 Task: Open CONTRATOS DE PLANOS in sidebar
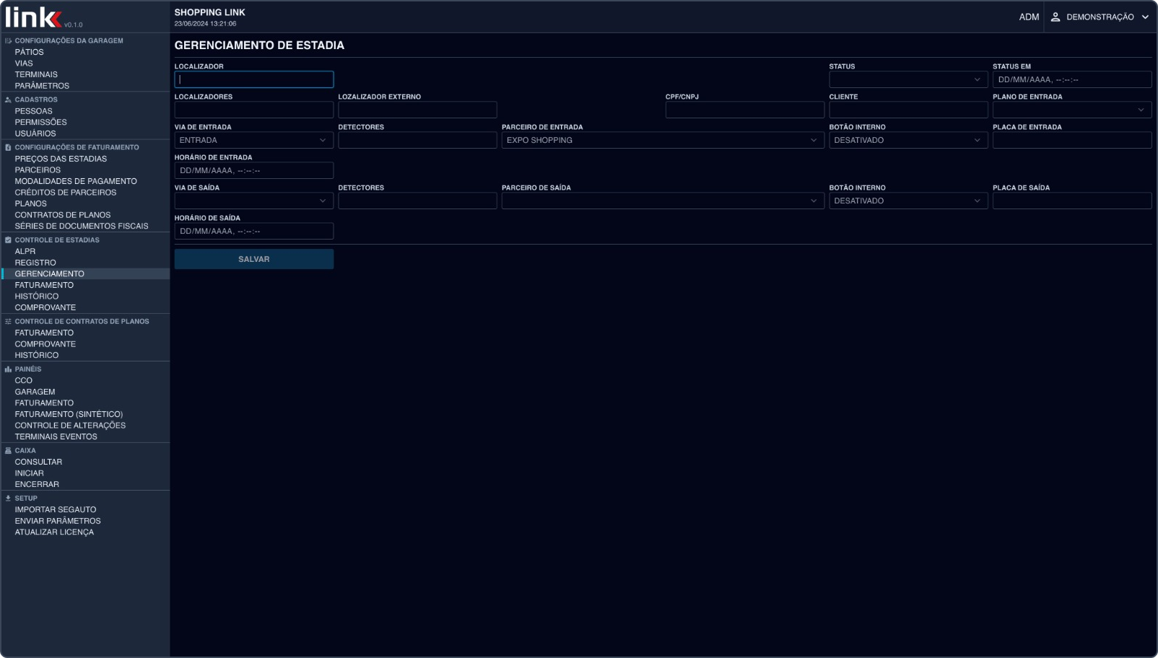coord(63,215)
